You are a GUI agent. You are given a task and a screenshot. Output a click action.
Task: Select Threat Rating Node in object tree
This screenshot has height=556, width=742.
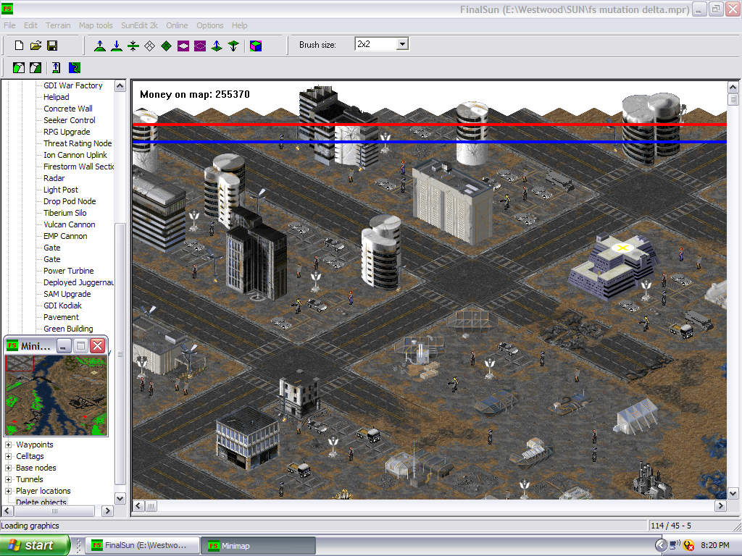click(x=78, y=143)
